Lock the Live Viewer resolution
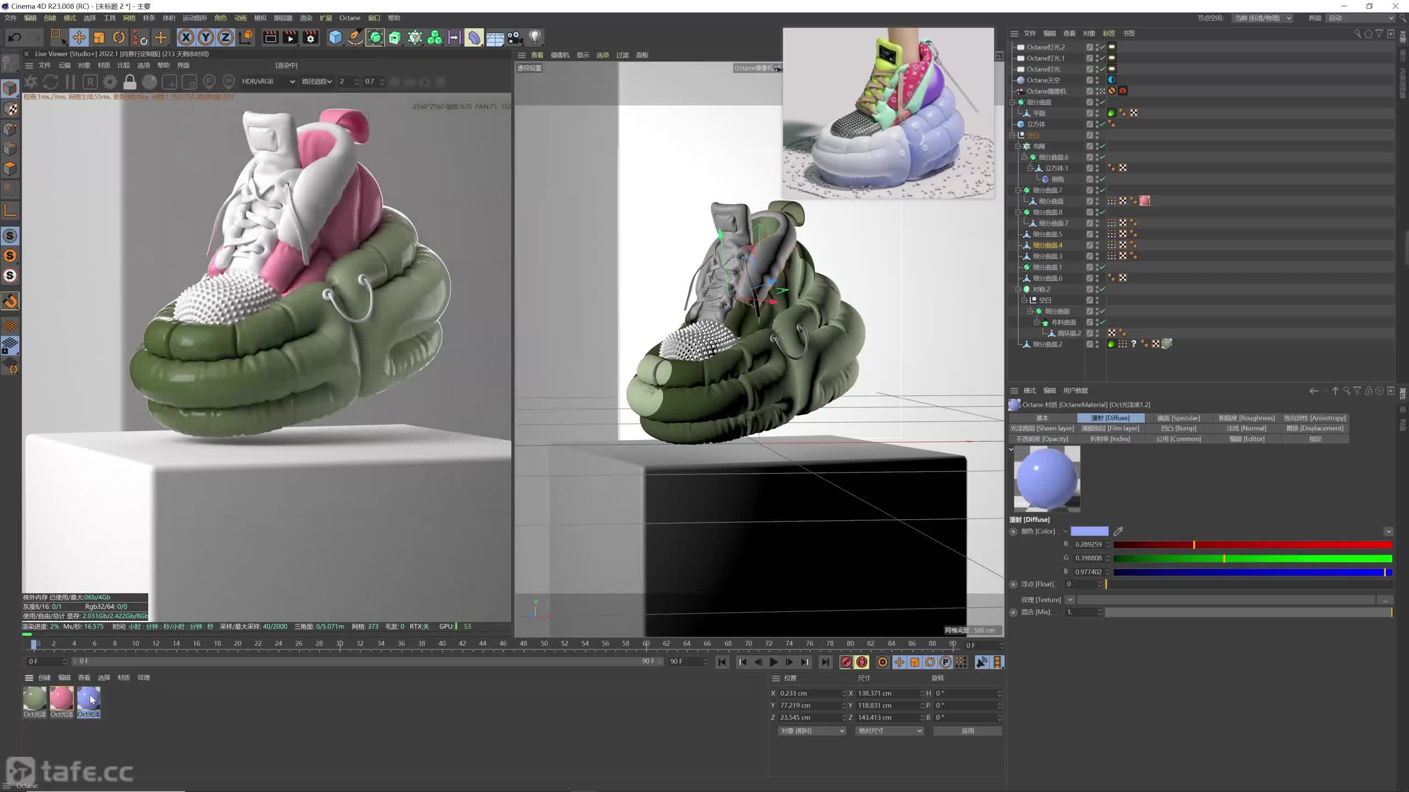Image resolution: width=1409 pixels, height=792 pixels. (x=130, y=82)
